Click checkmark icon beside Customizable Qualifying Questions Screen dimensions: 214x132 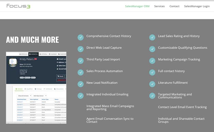click(x=152, y=49)
